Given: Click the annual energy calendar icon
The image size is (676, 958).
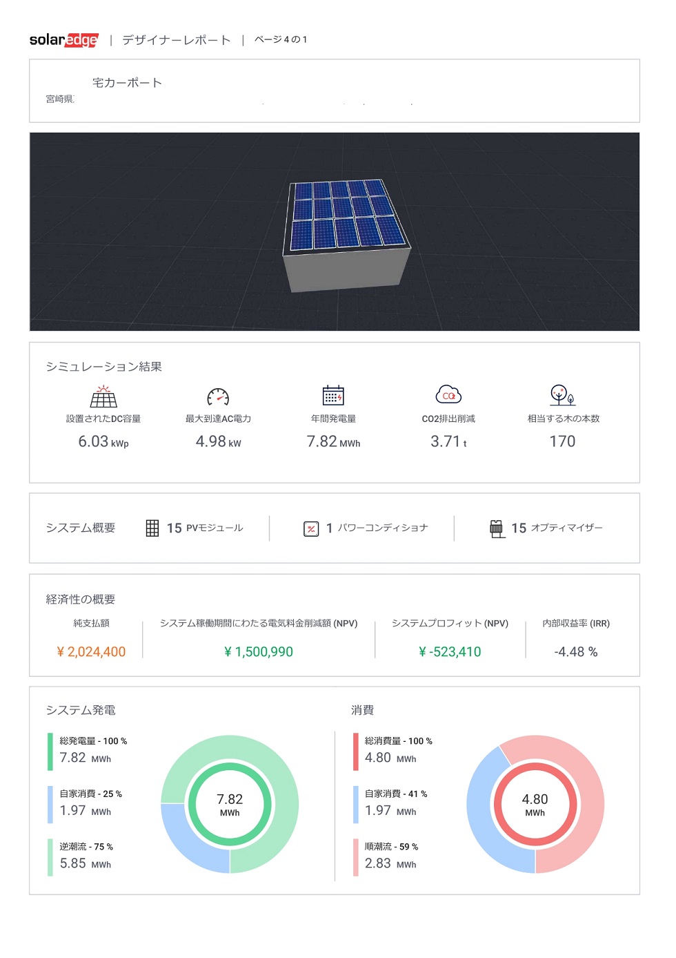Looking at the screenshot, I should coord(333,396).
